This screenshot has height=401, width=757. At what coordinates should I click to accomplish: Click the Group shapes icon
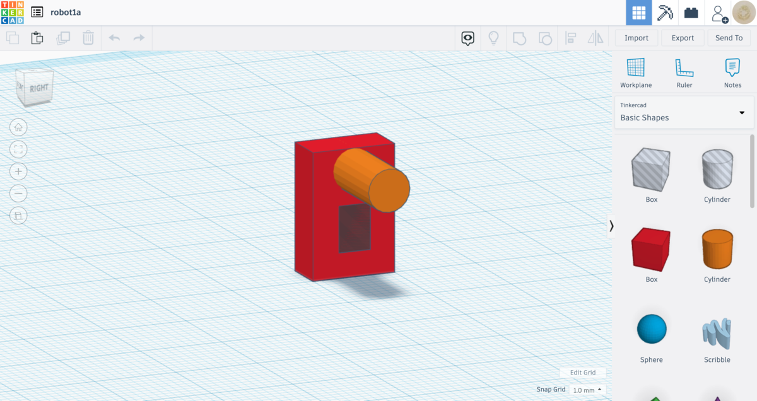click(x=519, y=38)
